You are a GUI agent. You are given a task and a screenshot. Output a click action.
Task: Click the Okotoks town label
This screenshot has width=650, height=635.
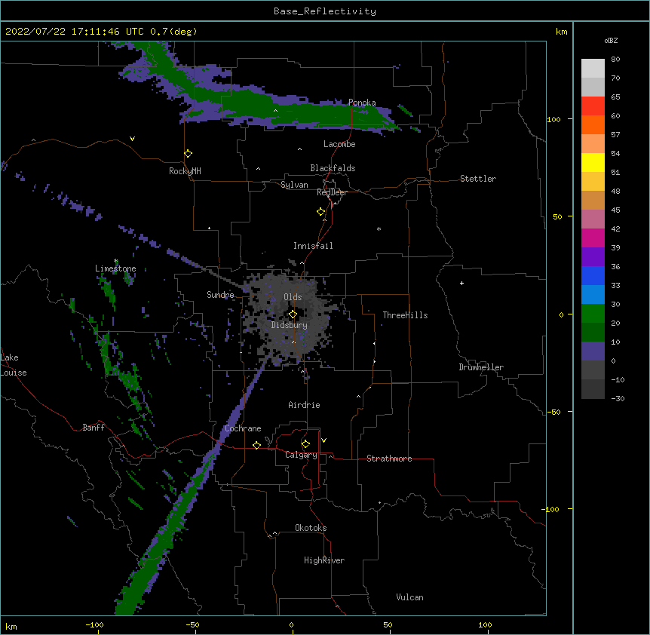coord(311,528)
